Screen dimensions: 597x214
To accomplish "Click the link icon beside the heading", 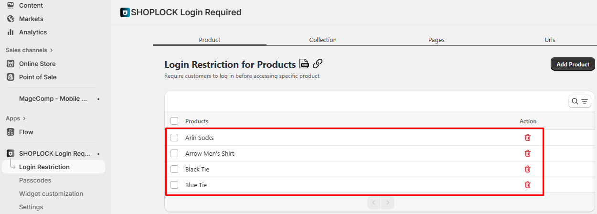I will click(x=318, y=64).
